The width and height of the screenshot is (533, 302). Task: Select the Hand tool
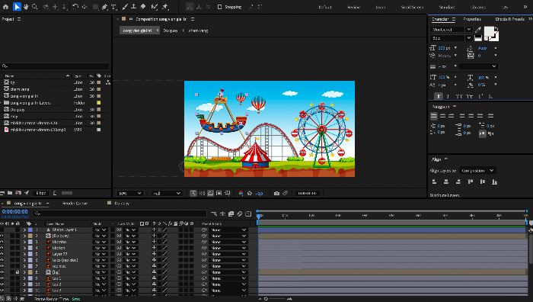point(26,6)
